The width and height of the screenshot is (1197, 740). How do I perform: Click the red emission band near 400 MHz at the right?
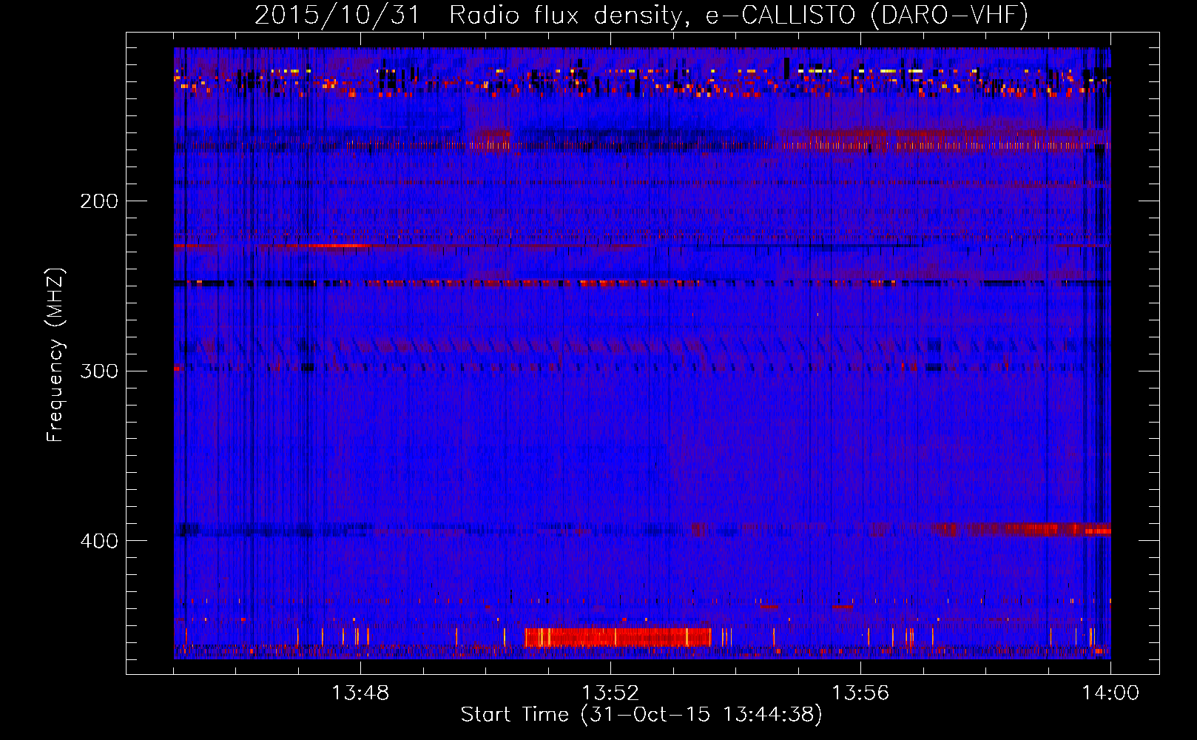[x=1021, y=529]
